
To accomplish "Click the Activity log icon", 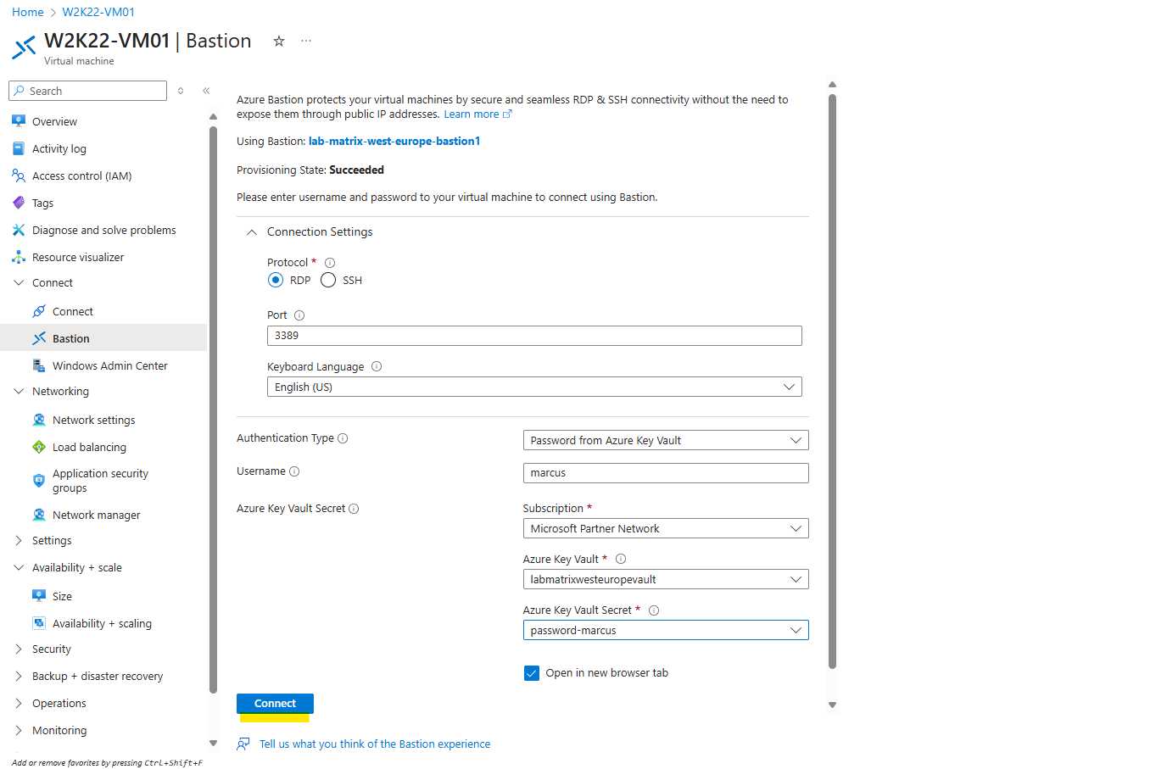I will click(x=19, y=148).
